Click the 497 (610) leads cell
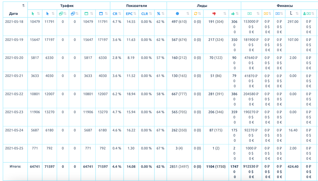 click(x=179, y=22)
